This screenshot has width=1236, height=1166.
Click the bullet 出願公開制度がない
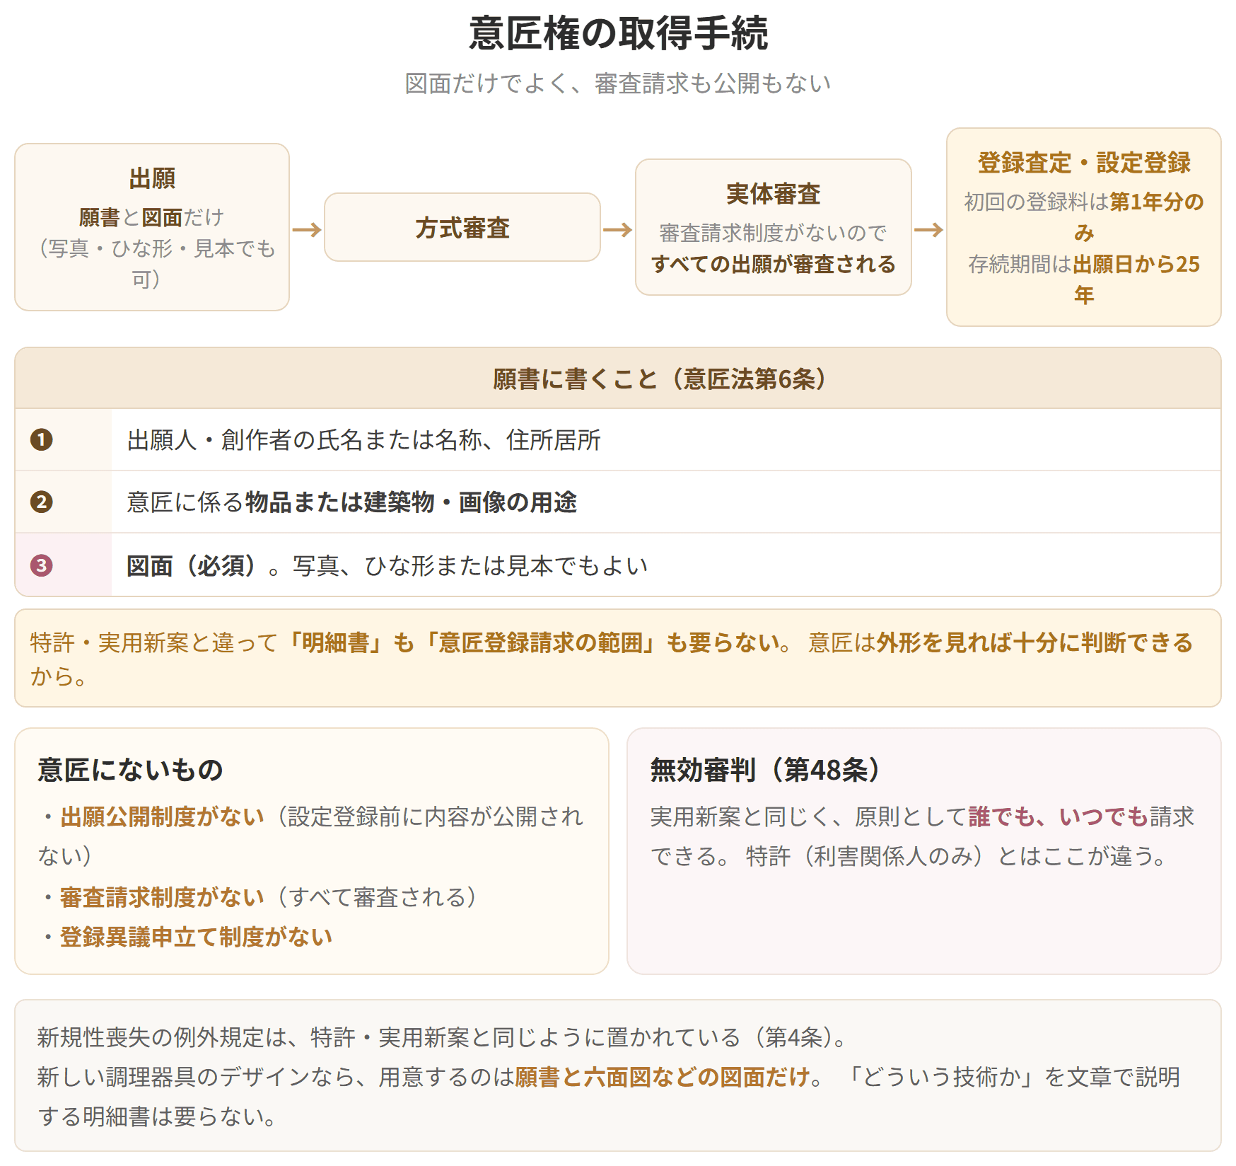click(162, 817)
